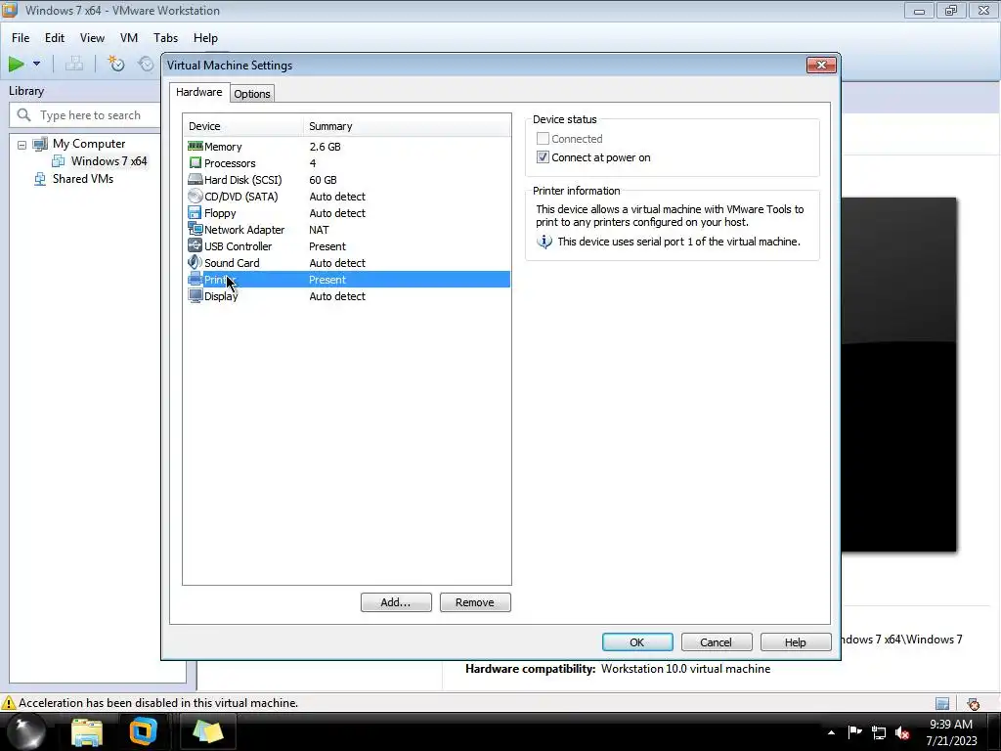Image resolution: width=1001 pixels, height=751 pixels.
Task: Click the muted volume tray icon
Action: pos(902,732)
